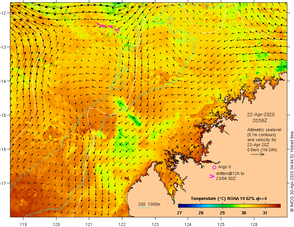
Task: Click colorbar tick label 27
Action: [x=179, y=213]
